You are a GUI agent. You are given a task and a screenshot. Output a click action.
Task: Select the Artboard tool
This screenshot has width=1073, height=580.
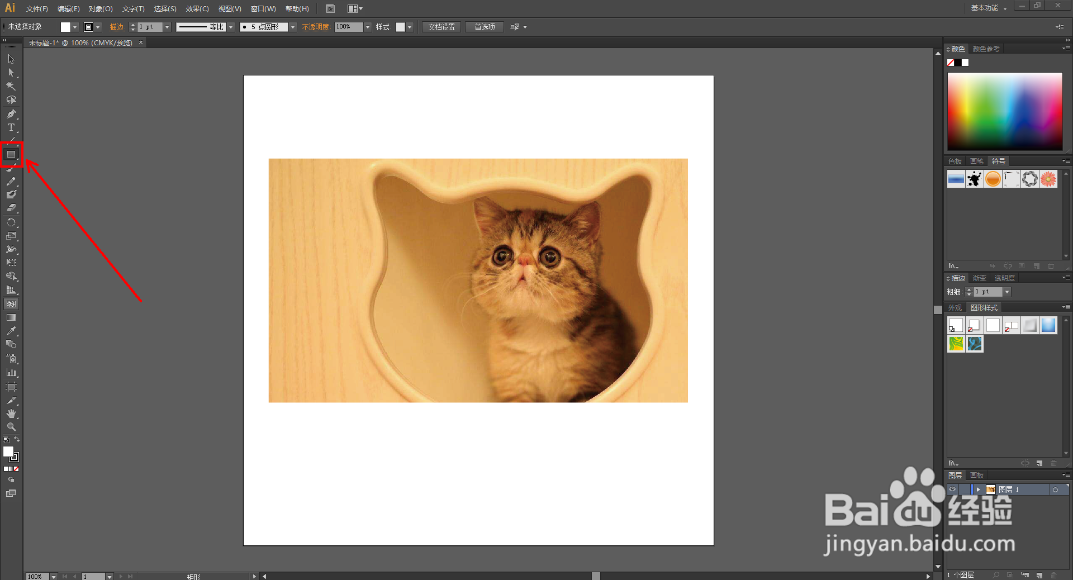(x=11, y=387)
